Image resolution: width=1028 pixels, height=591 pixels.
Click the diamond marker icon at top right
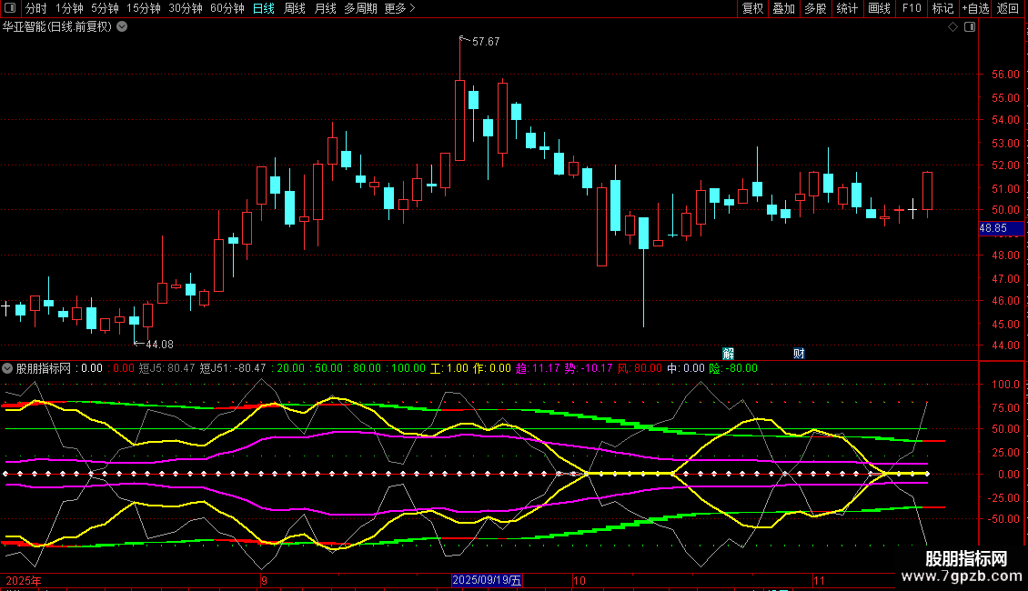tap(952, 27)
